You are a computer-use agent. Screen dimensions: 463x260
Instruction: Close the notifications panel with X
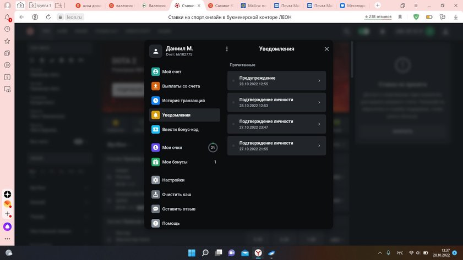pos(326,49)
